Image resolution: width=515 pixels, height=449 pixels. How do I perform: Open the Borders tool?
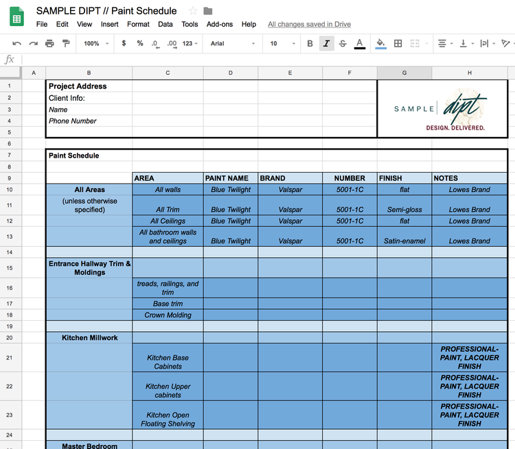(x=398, y=43)
